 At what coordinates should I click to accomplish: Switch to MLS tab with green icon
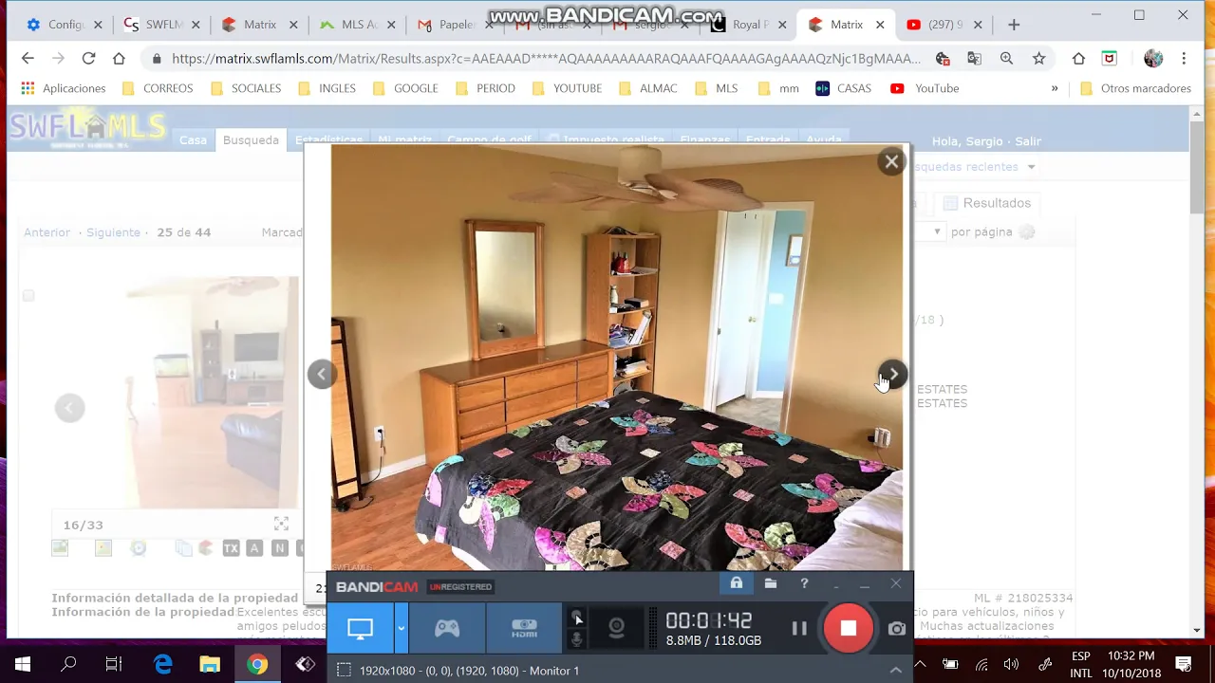click(x=357, y=25)
